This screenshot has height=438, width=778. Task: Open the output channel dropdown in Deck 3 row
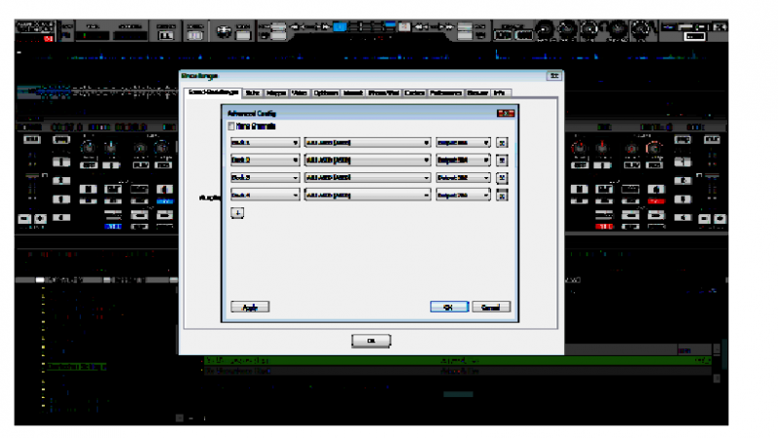click(463, 178)
